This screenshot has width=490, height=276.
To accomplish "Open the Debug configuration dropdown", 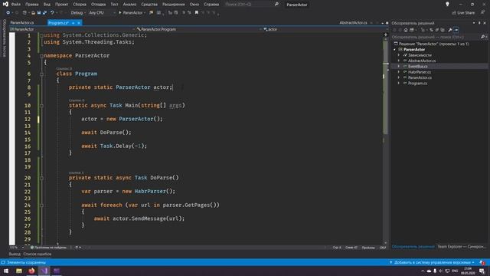I will pyautogui.click(x=78, y=13).
